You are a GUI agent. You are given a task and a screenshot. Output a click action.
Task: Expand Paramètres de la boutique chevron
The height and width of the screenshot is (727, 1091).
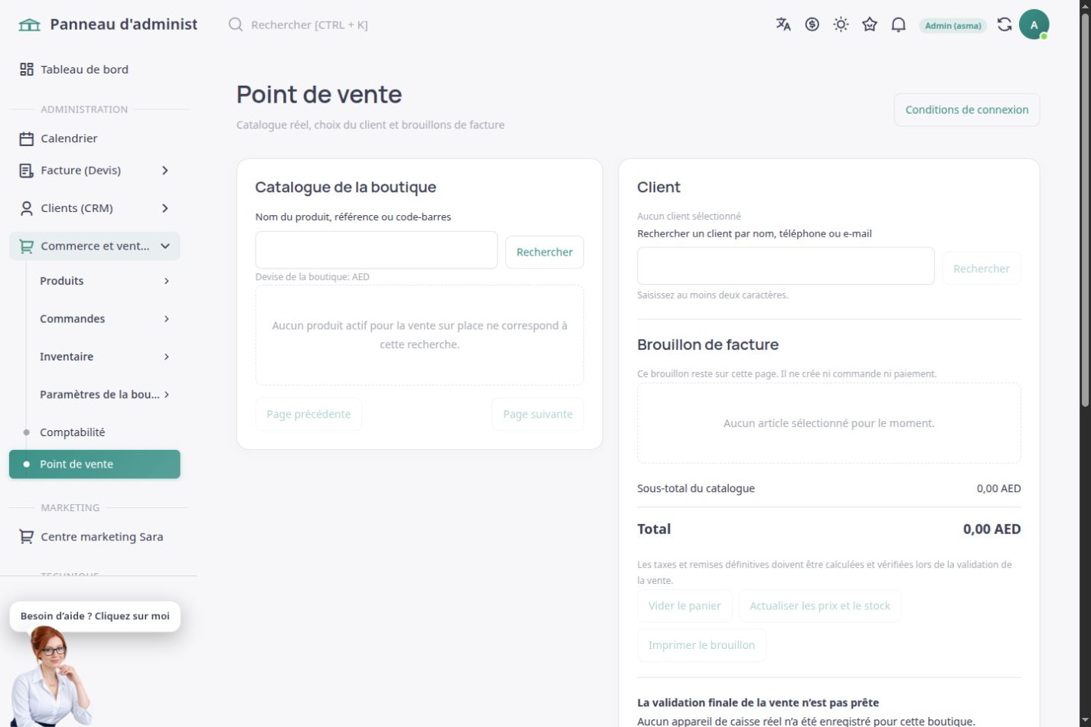click(x=166, y=395)
